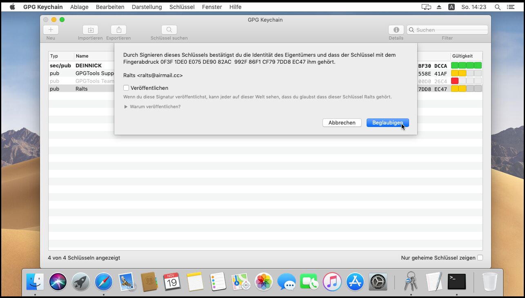The width and height of the screenshot is (525, 298).
Task: Open the Details info icon
Action: point(396,30)
